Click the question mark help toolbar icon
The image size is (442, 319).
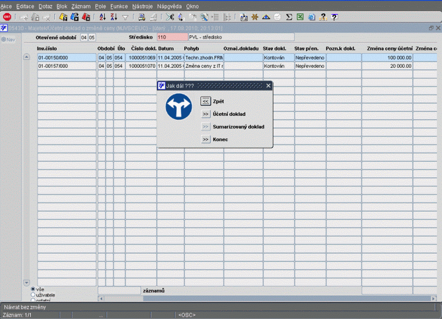click(334, 17)
